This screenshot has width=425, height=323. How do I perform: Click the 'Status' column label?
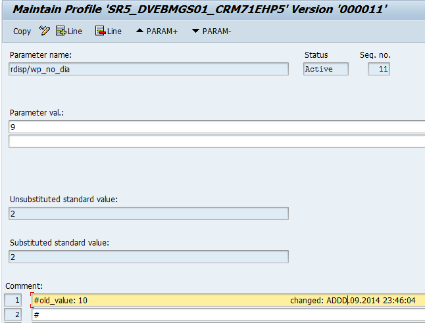[316, 55]
